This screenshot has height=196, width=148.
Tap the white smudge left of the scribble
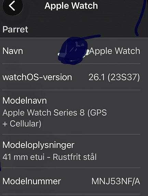(x=60, y=55)
